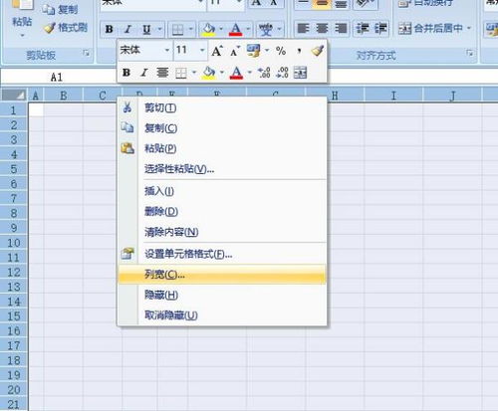498x411 pixels.
Task: Select row 10 header
Action: (x=14, y=243)
